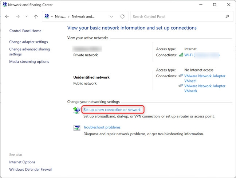The image size is (236, 178).
Task: Minimize the Network and Sharing Center window
Action: pos(201,5)
